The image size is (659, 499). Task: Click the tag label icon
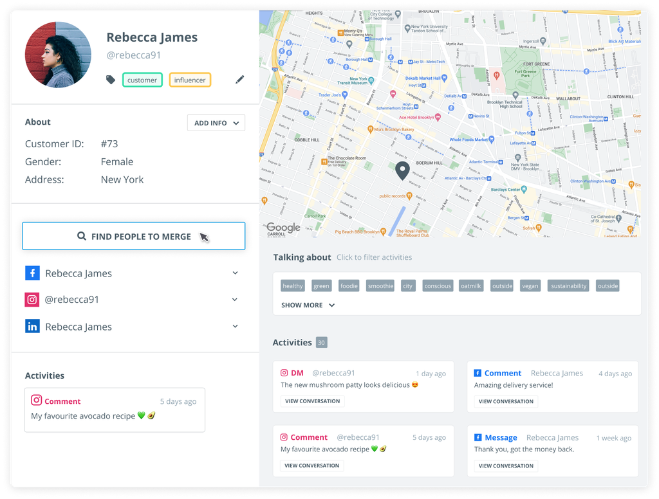(x=111, y=80)
